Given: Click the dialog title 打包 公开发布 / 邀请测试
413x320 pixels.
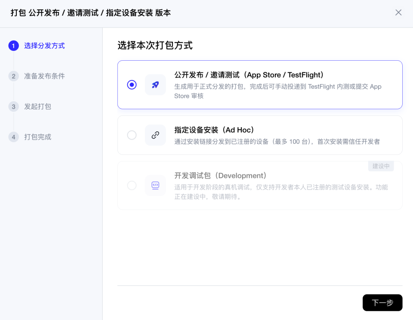Looking at the screenshot, I should coord(91,12).
